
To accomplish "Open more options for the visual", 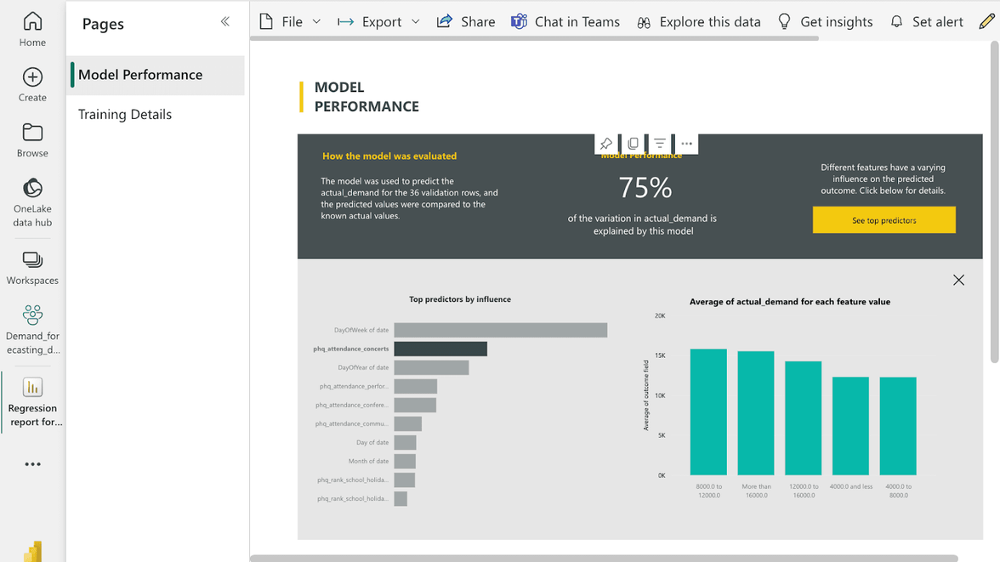I will point(686,143).
